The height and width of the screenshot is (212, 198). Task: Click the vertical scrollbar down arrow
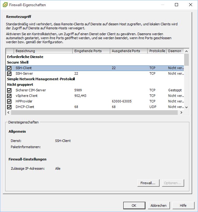click(186, 107)
